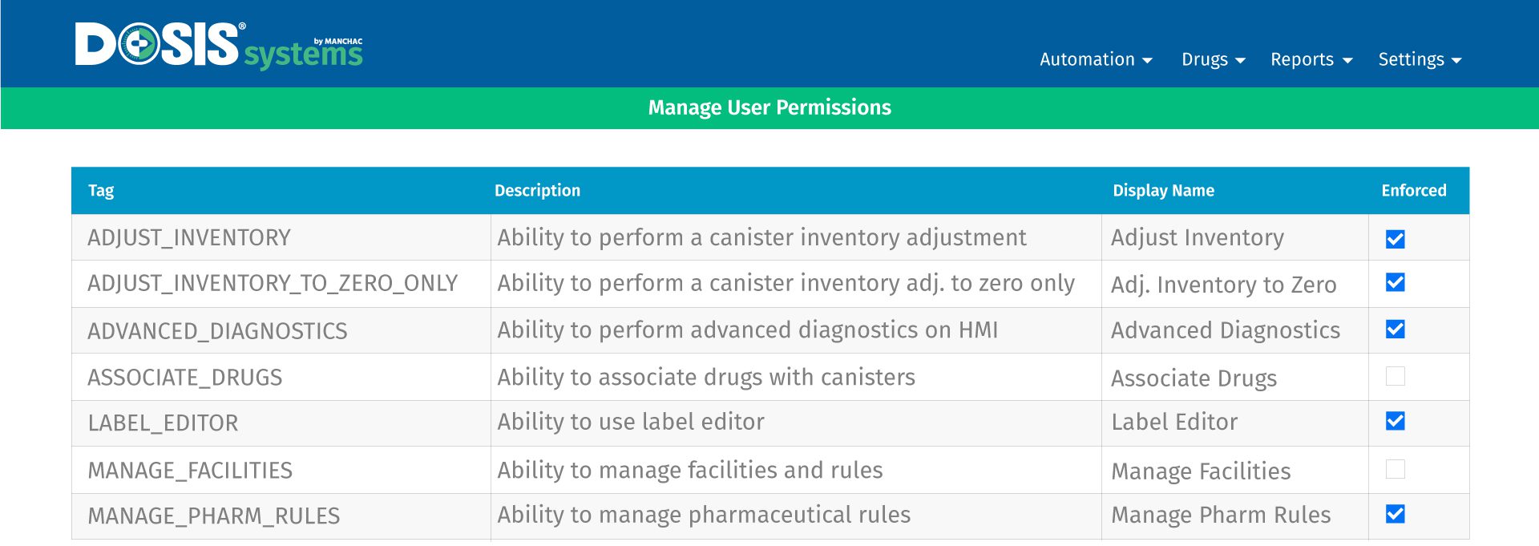Screen dimensions: 1539x546
Task: Open the Settings dropdown menu
Action: point(1420,60)
